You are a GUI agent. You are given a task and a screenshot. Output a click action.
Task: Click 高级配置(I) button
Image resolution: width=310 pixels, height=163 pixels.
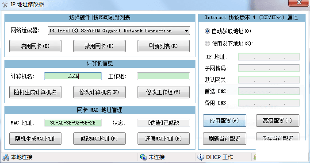click(x=278, y=120)
